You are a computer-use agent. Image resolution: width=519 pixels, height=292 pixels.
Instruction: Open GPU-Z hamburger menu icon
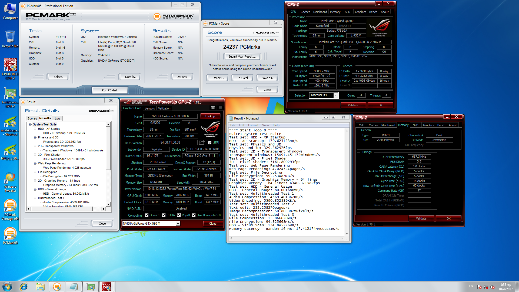click(x=220, y=108)
